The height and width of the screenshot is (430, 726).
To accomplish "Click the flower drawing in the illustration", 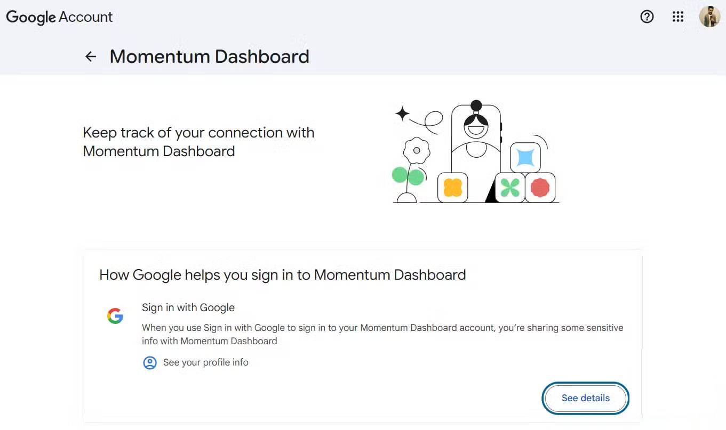I will 417,149.
